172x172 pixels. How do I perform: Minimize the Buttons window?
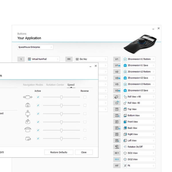coord(153,29)
